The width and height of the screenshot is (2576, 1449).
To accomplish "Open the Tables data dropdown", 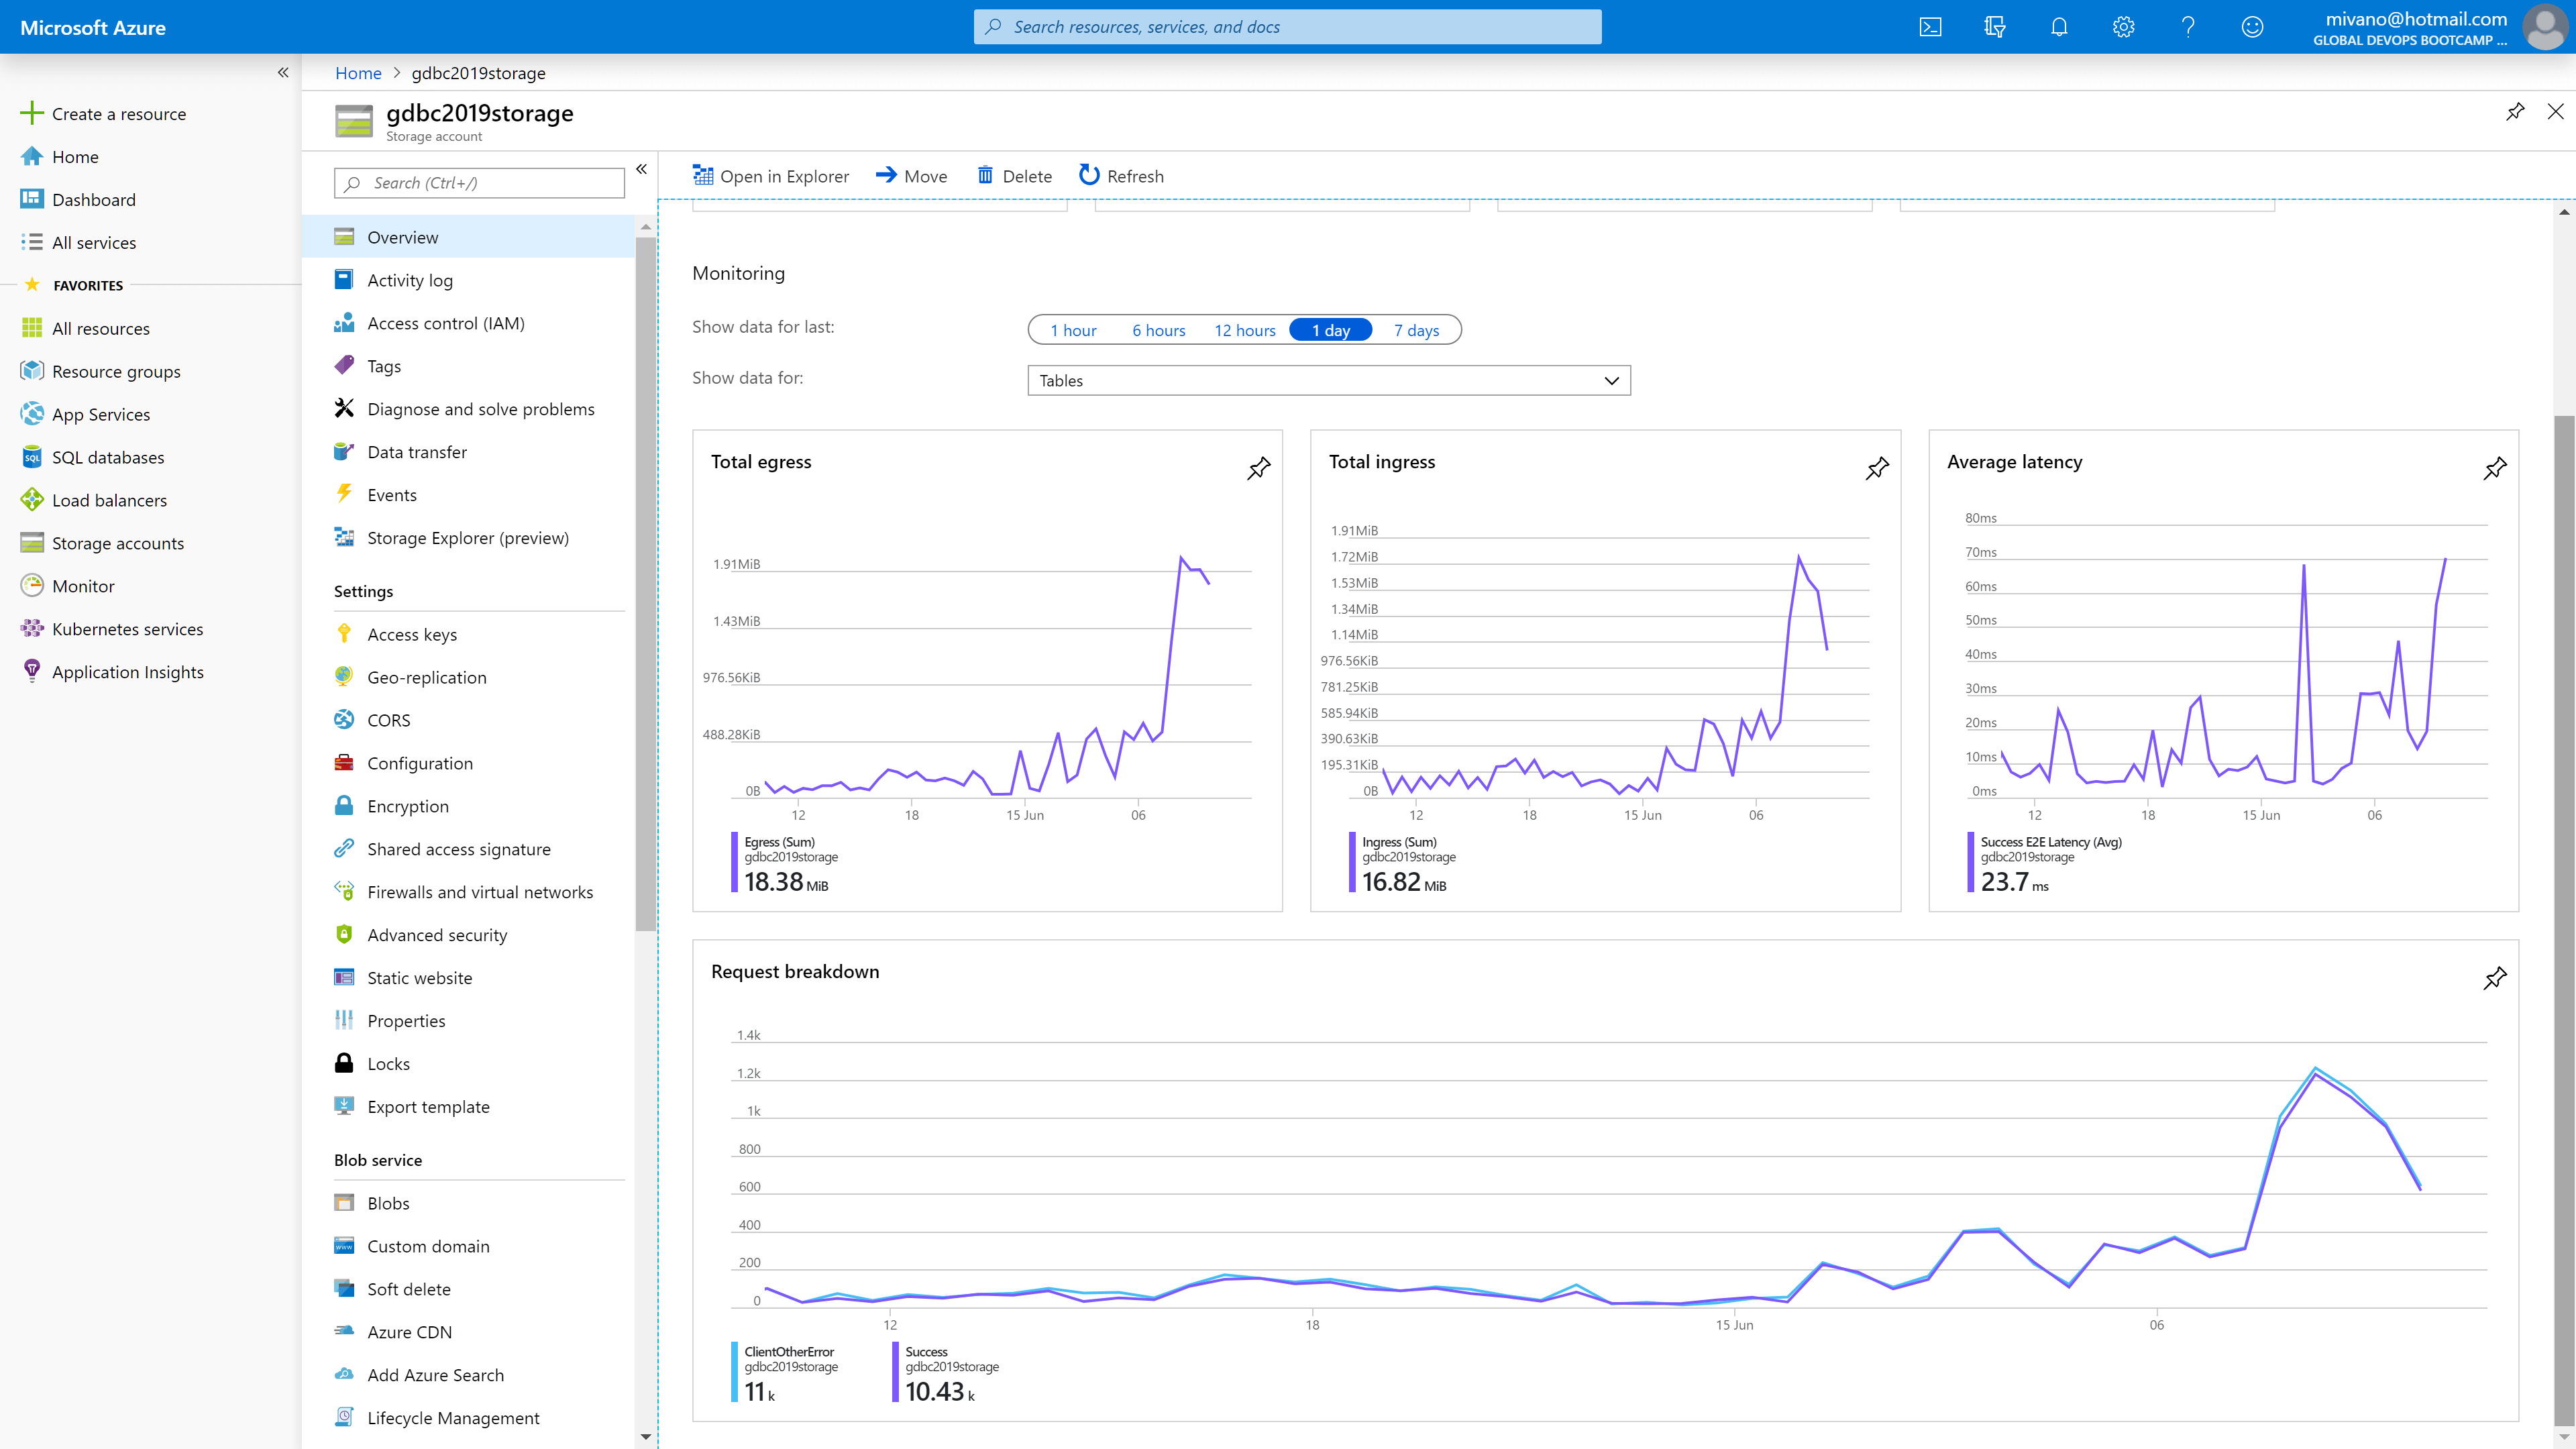I will click(x=1328, y=380).
